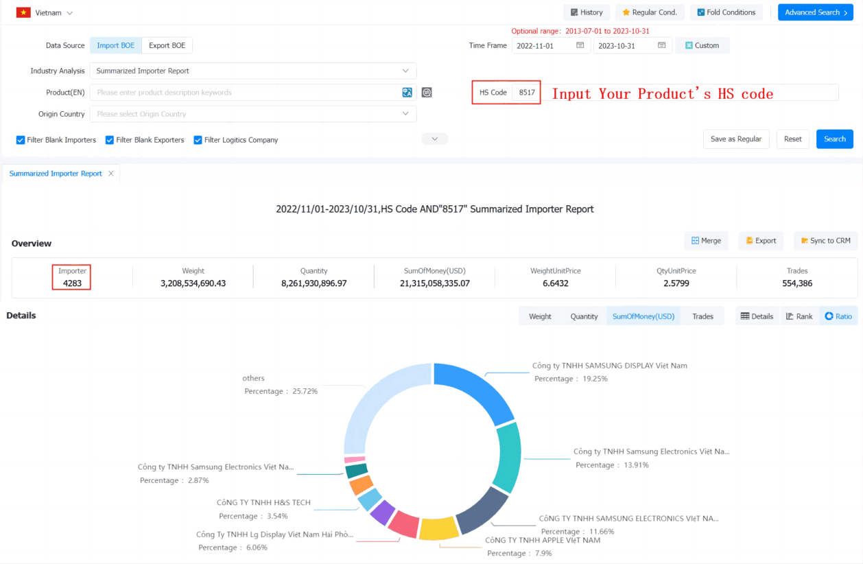This screenshot has height=564, width=863.
Task: Select the Weight metric tab
Action: pos(540,316)
